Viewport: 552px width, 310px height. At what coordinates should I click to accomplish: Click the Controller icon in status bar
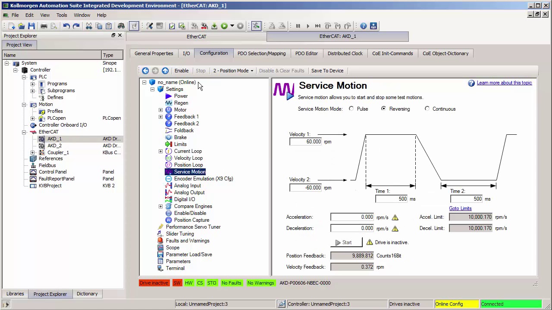[x=282, y=304]
